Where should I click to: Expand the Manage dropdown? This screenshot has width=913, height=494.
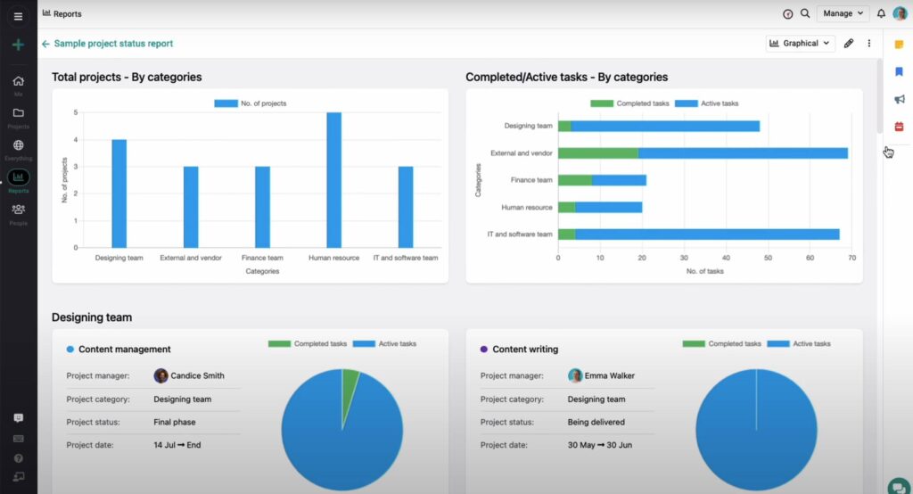(843, 13)
